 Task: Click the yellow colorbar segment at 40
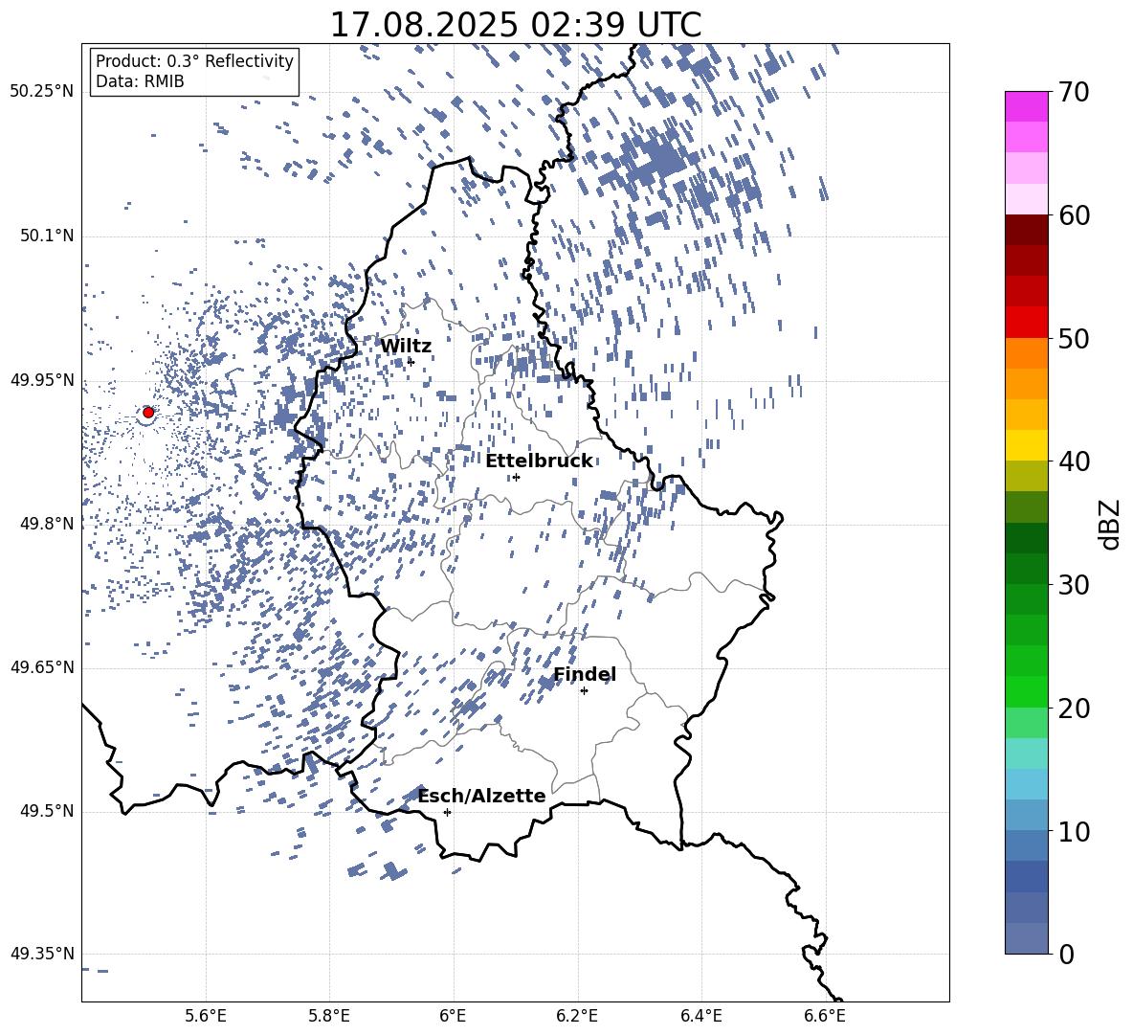1026,446
